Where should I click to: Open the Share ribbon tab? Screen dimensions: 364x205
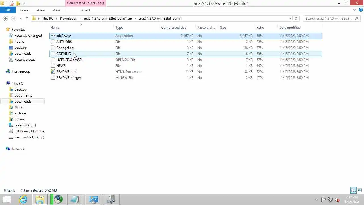(40, 10)
